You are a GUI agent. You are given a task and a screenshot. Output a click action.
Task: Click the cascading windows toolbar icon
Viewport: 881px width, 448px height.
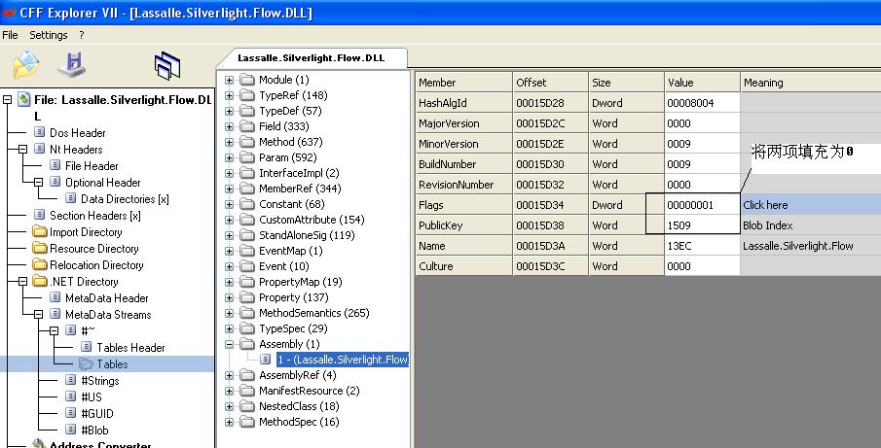(167, 66)
